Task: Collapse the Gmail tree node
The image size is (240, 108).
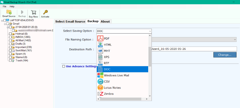Action: pyautogui.click(x=5, y=24)
